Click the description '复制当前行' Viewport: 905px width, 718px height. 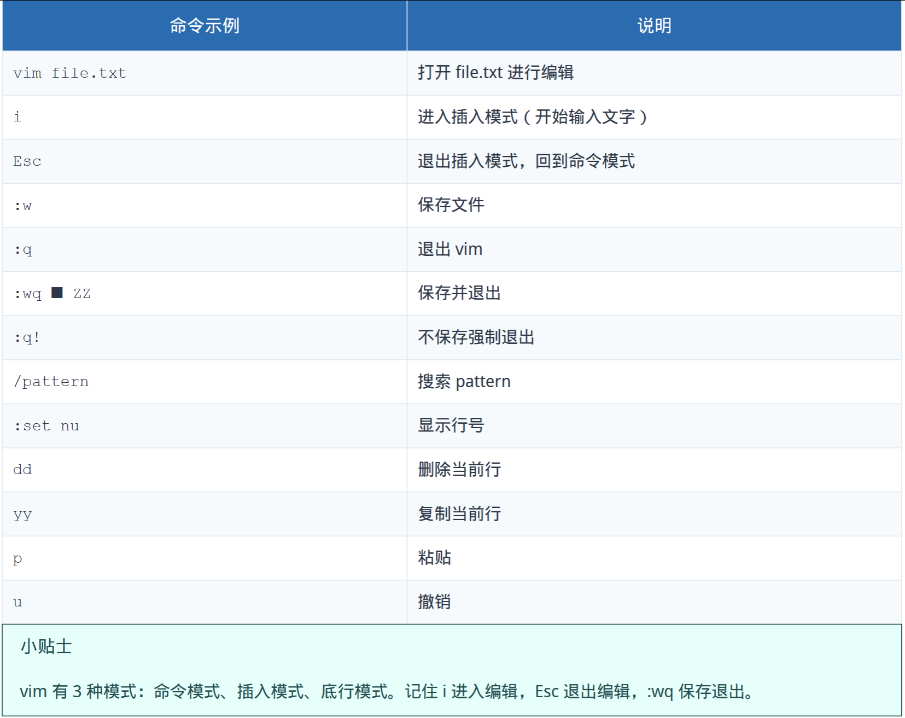(459, 514)
